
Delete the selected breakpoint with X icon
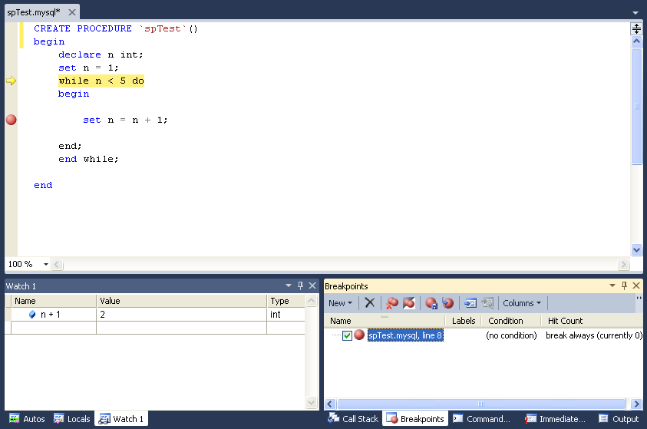click(370, 303)
